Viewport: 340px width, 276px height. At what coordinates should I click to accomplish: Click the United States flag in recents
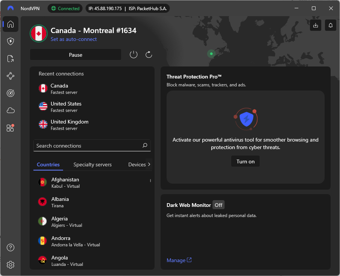[43, 106]
